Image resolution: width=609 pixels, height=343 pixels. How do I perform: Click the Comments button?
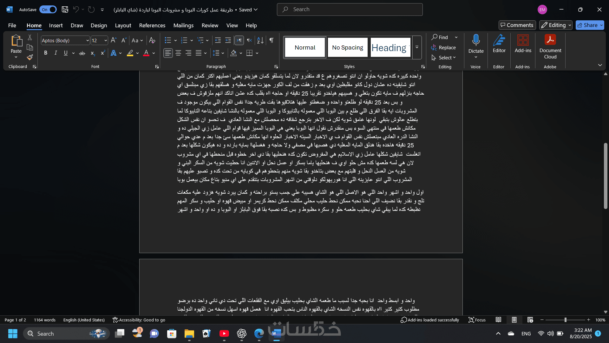pos(517,25)
